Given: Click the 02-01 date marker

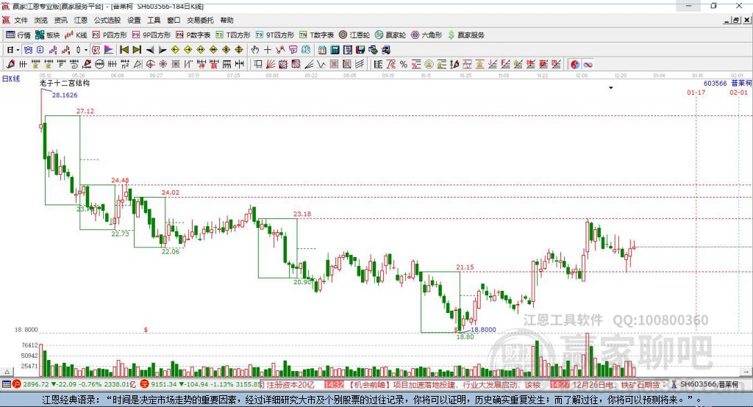Looking at the screenshot, I should [738, 92].
